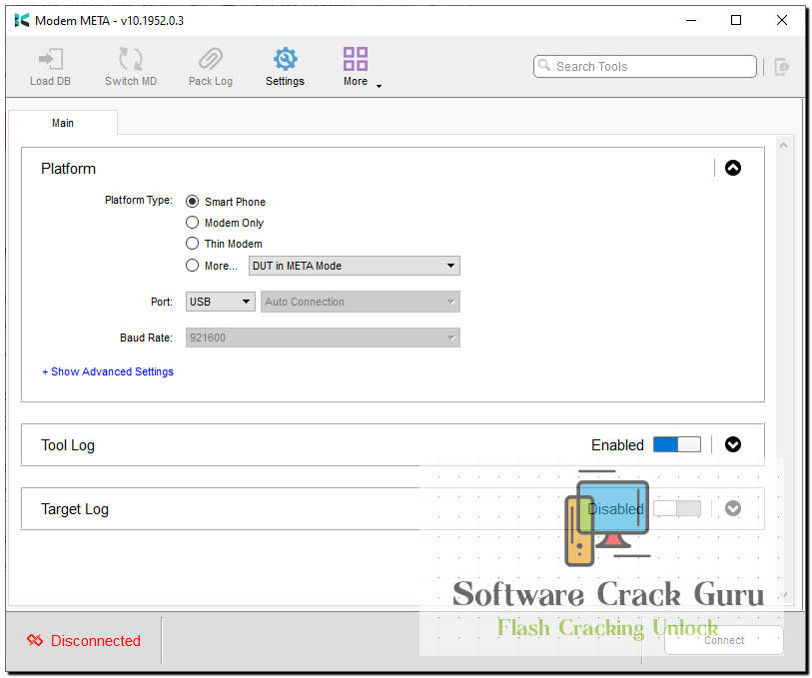Open the DUT in META Mode dropdown
812x678 pixels.
coord(355,266)
